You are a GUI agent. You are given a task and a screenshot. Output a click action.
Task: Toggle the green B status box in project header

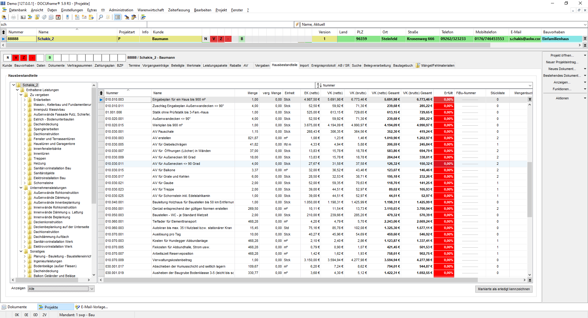click(x=50, y=57)
